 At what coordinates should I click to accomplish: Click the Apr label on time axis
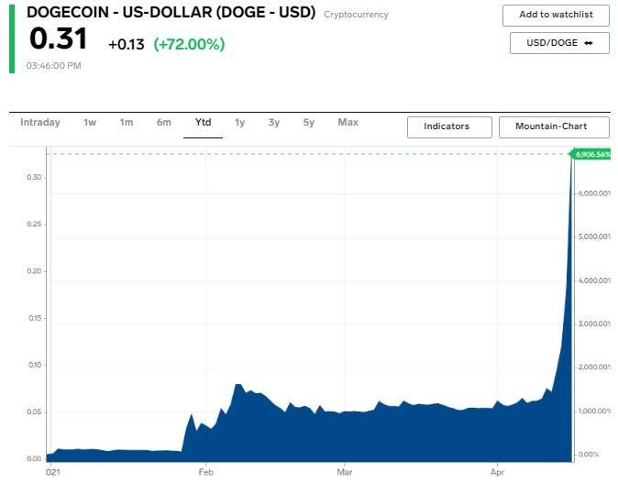coord(497,473)
